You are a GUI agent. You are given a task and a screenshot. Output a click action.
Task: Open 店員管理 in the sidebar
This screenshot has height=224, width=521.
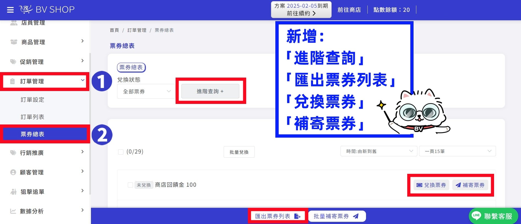coord(33,23)
